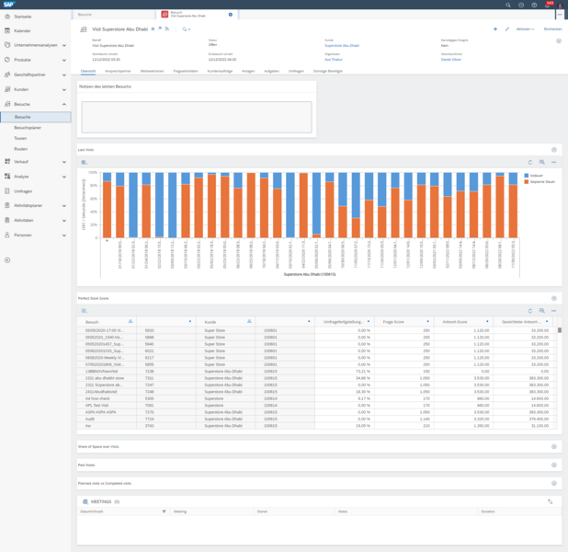Click the pencil edit icon
The width and height of the screenshot is (568, 552).
point(506,29)
